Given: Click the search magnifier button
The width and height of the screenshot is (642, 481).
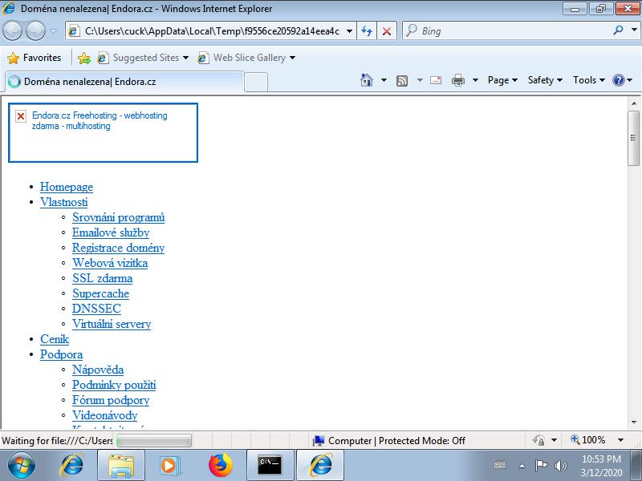Looking at the screenshot, I should click(x=618, y=30).
